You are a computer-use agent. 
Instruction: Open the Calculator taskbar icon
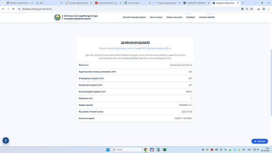pyautogui.click(x=158, y=150)
